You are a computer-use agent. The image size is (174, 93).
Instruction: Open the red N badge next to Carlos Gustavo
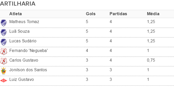(4, 61)
